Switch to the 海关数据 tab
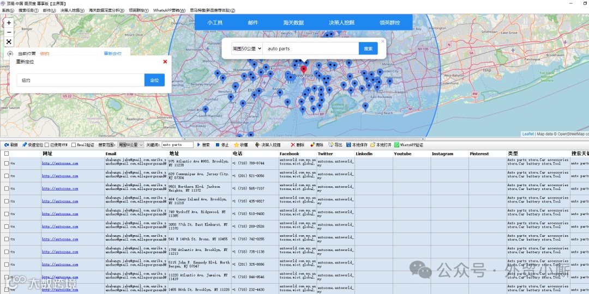Viewport: 589px width, 294px height. pos(293,22)
